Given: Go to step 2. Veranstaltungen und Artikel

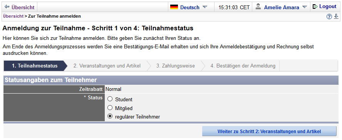Looking at the screenshot, I should pyautogui.click(x=107, y=66).
